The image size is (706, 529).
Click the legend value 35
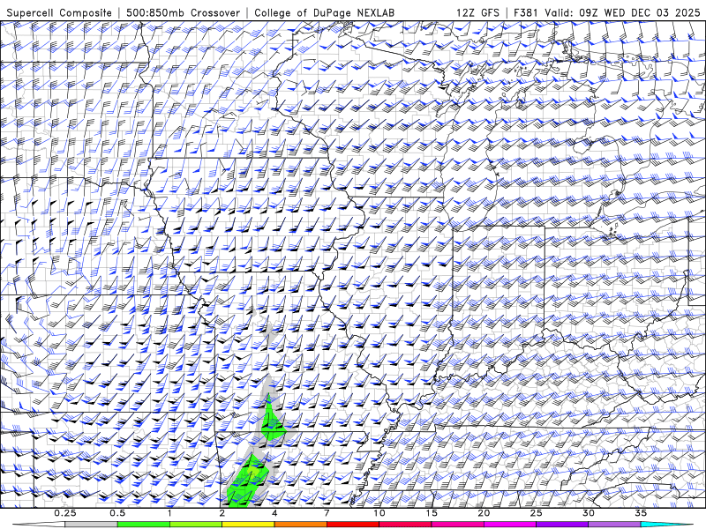pyautogui.click(x=641, y=513)
